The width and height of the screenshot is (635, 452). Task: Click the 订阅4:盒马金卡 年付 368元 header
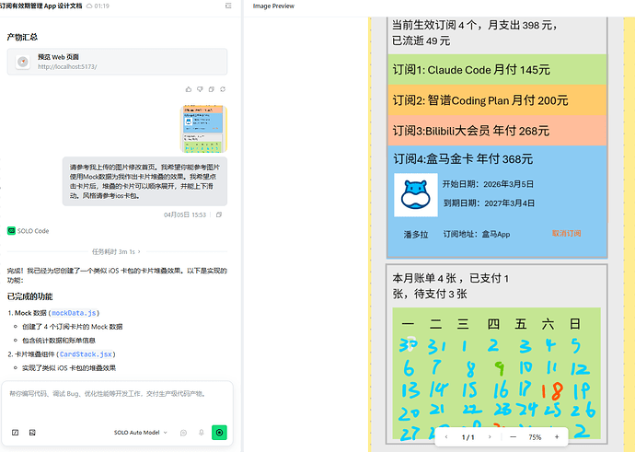coord(463,159)
